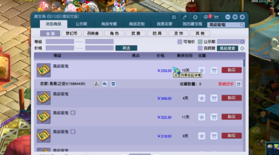Toggle the 含跨服 checkbox

[x=200, y=48]
